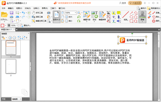Select the red oval shape tool

tap(131, 17)
